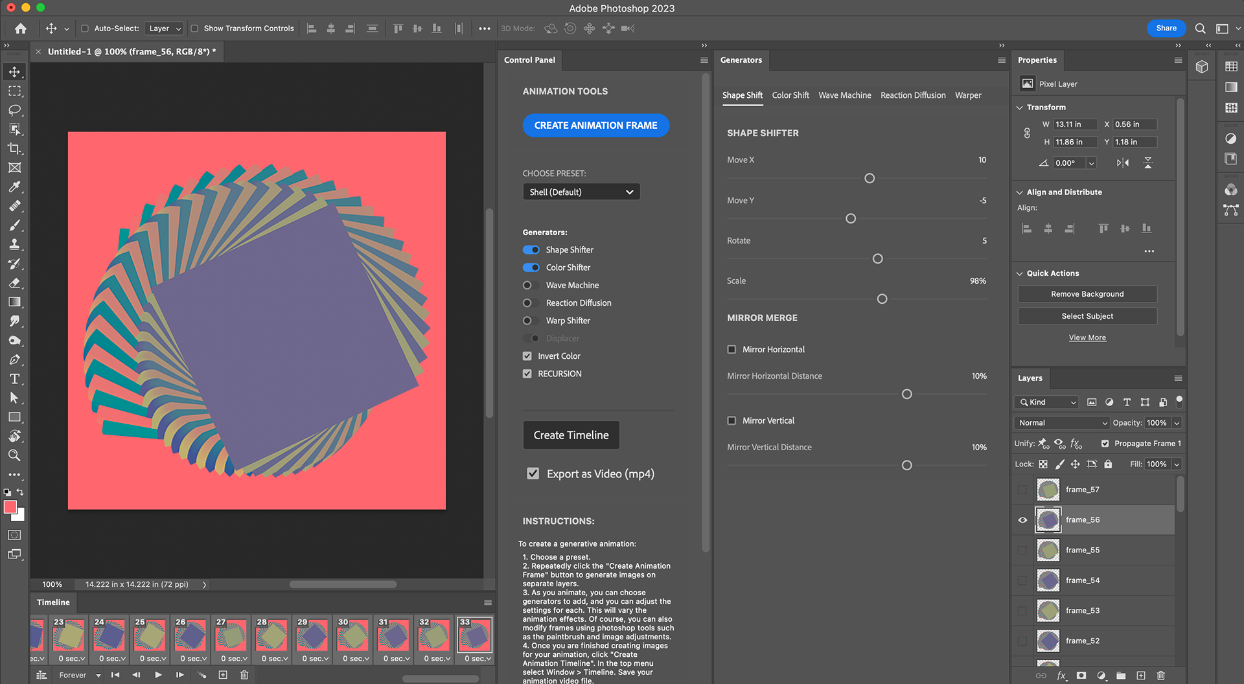Select the Eyedropper tool

pos(14,187)
